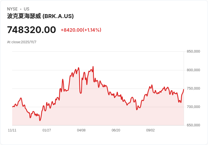Click the 09/02 x-axis date label
The width and height of the screenshot is (208, 145).
click(x=150, y=130)
